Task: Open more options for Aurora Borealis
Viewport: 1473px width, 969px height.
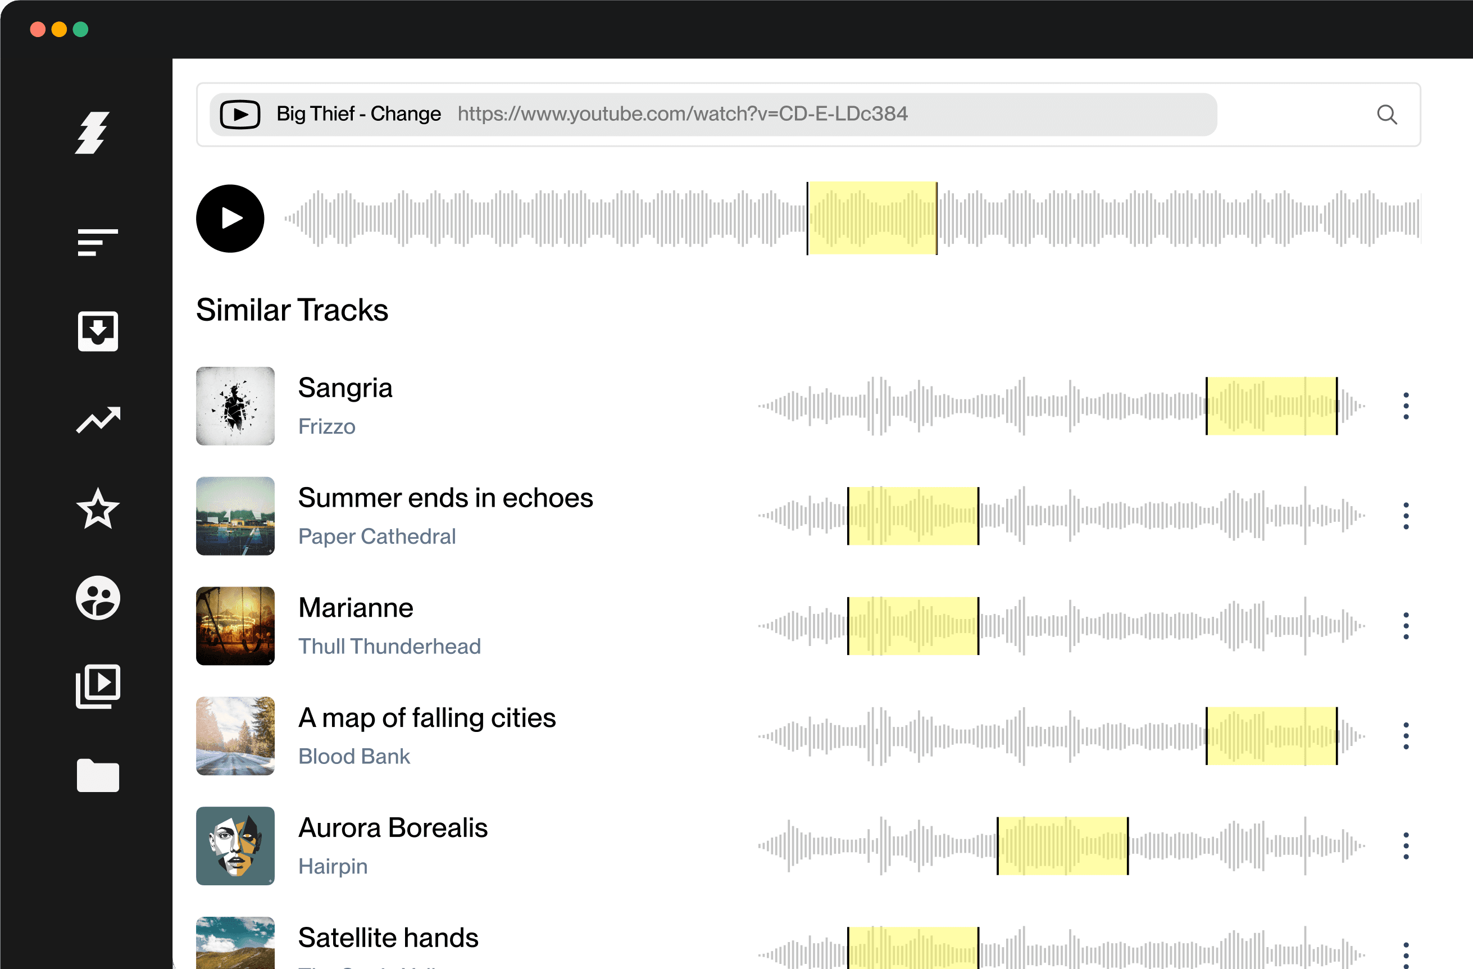Action: pos(1406,846)
